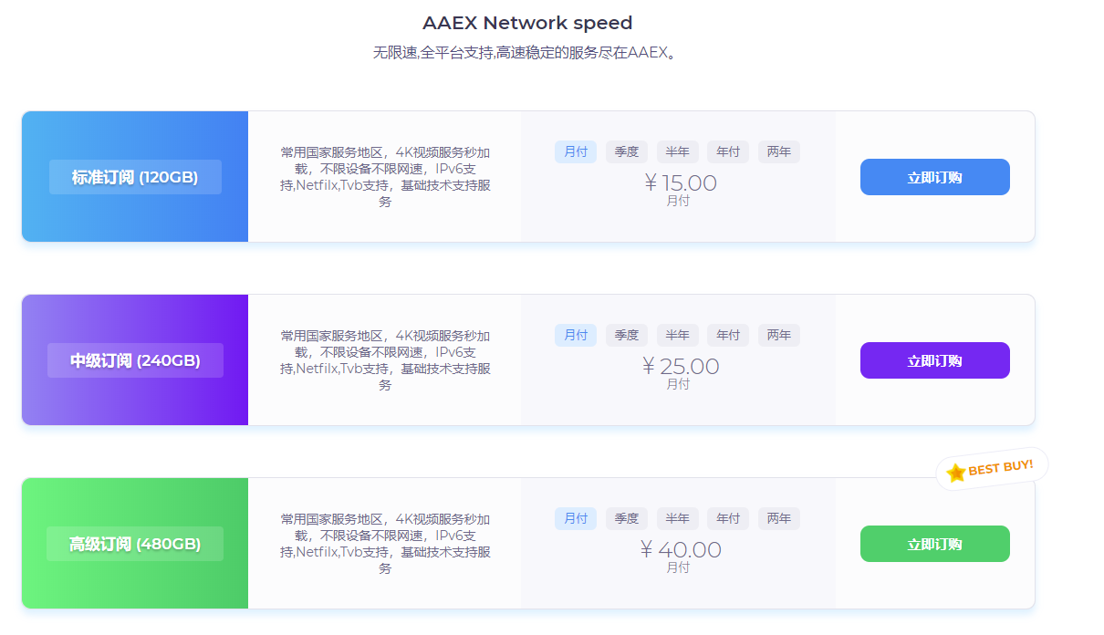The height and width of the screenshot is (635, 1104).
Task: Select 年付 billing for 中级订阅 plan
Action: point(728,335)
